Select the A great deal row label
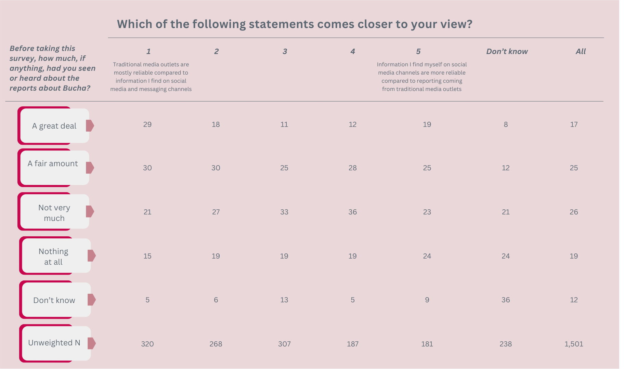Image resolution: width=624 pixels, height=369 pixels. pyautogui.click(x=54, y=126)
